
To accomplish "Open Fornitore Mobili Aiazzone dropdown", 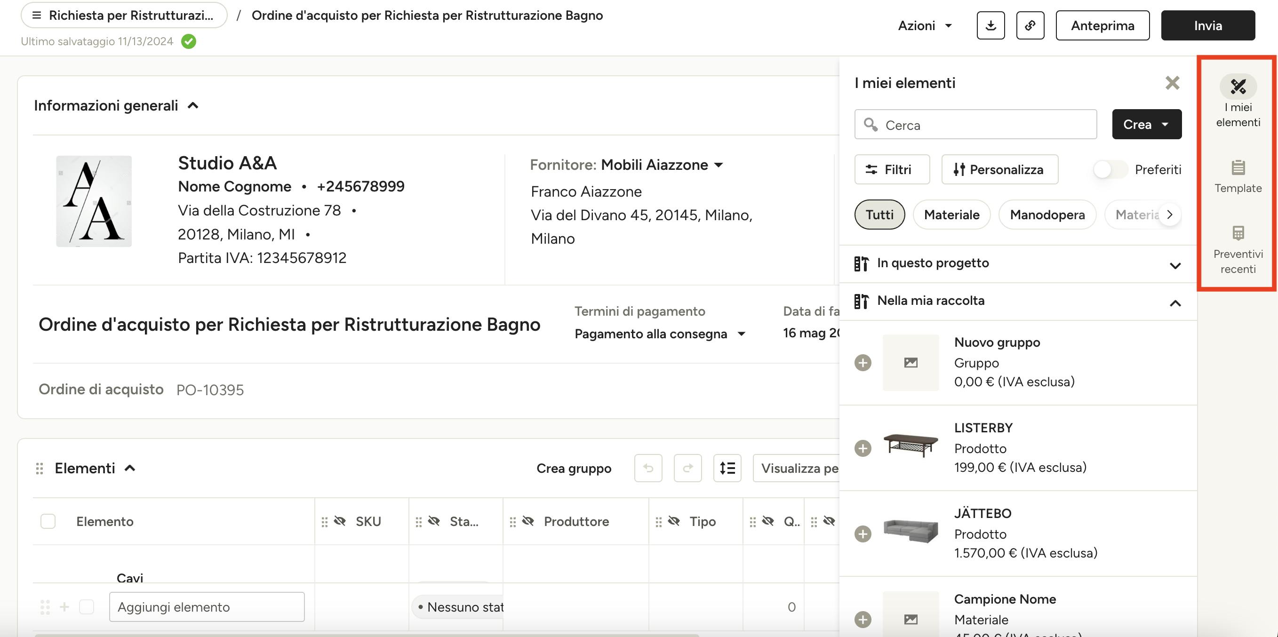I will click(x=663, y=165).
